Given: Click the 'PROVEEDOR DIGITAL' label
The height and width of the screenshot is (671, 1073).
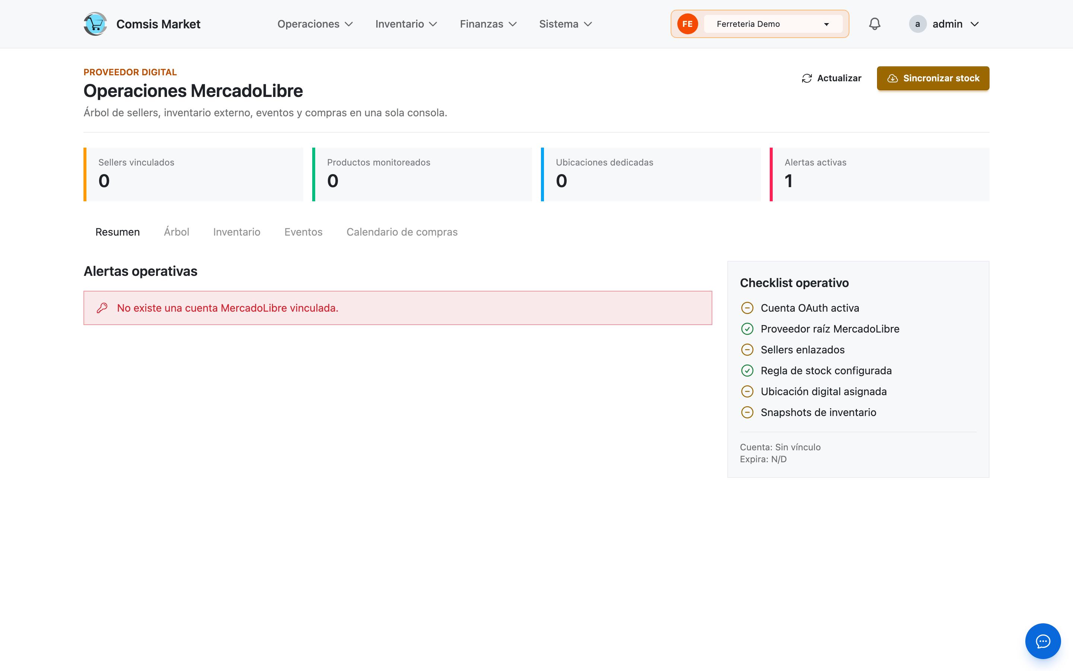Looking at the screenshot, I should click(x=130, y=72).
